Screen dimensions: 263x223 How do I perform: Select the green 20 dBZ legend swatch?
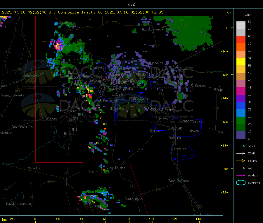(x=241, y=120)
